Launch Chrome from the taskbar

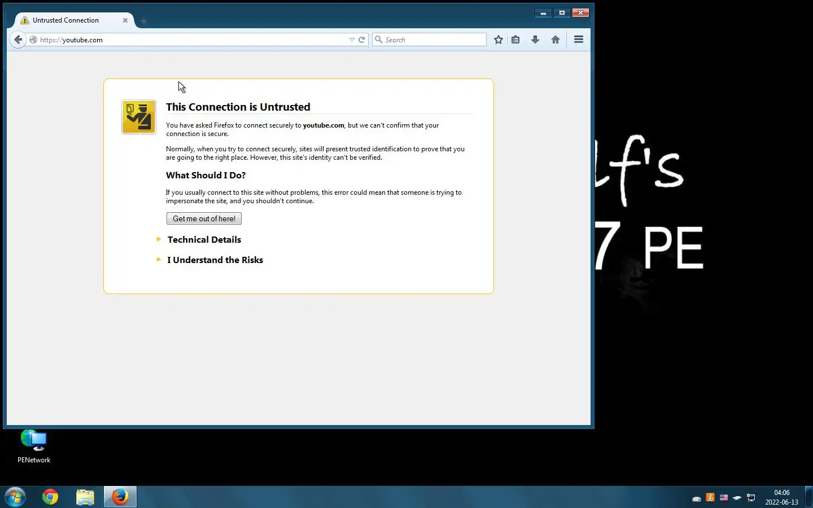50,497
